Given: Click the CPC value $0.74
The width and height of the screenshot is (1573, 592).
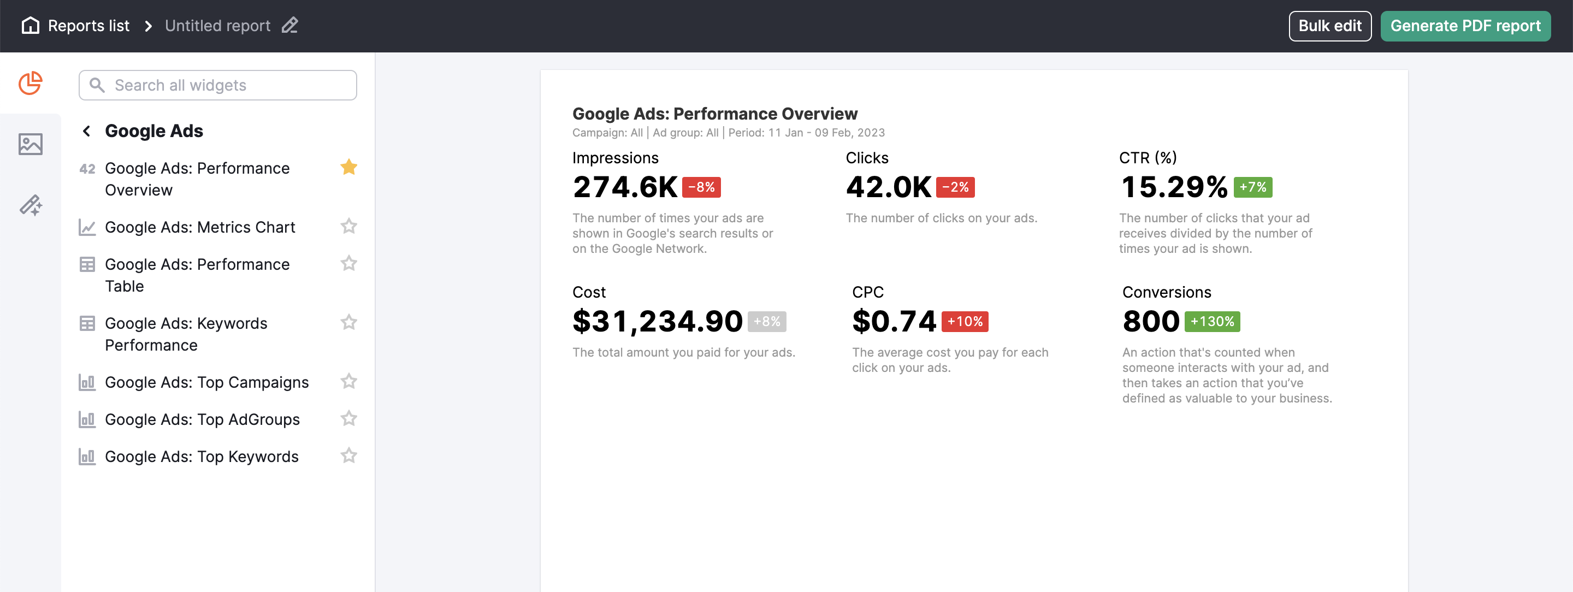Looking at the screenshot, I should 894,322.
